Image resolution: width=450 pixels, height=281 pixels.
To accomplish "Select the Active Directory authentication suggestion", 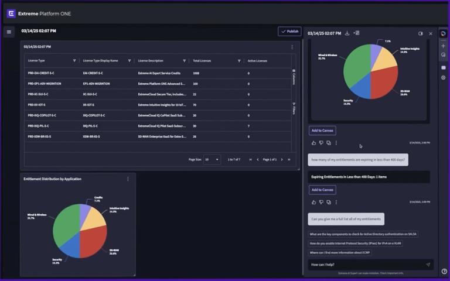I will 363,234.
